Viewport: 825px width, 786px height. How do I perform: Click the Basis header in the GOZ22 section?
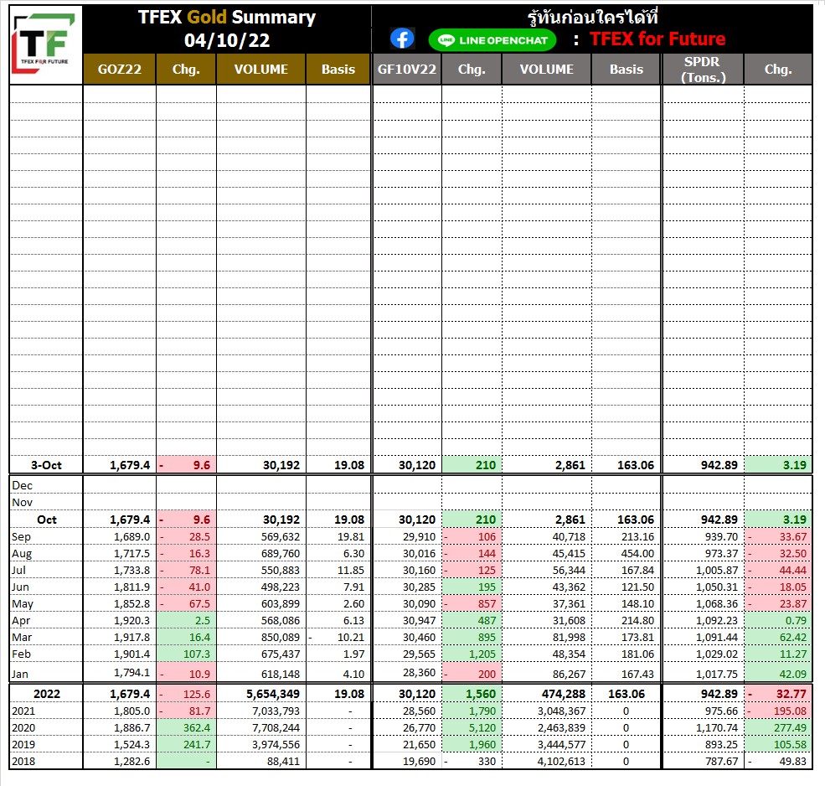338,69
